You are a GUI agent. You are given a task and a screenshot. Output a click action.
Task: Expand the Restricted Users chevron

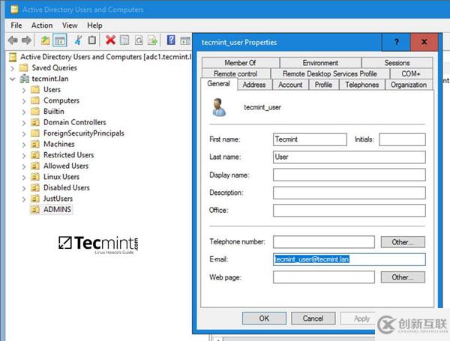24,155
